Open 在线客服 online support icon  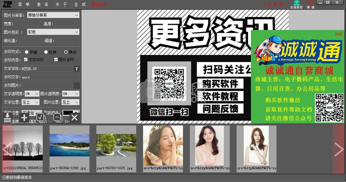(x=296, y=4)
